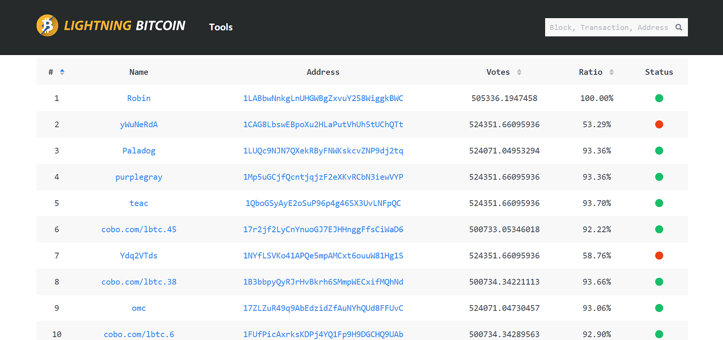Click the Lightning Bitcoin coin logo
The width and height of the screenshot is (723, 340).
(x=47, y=26)
